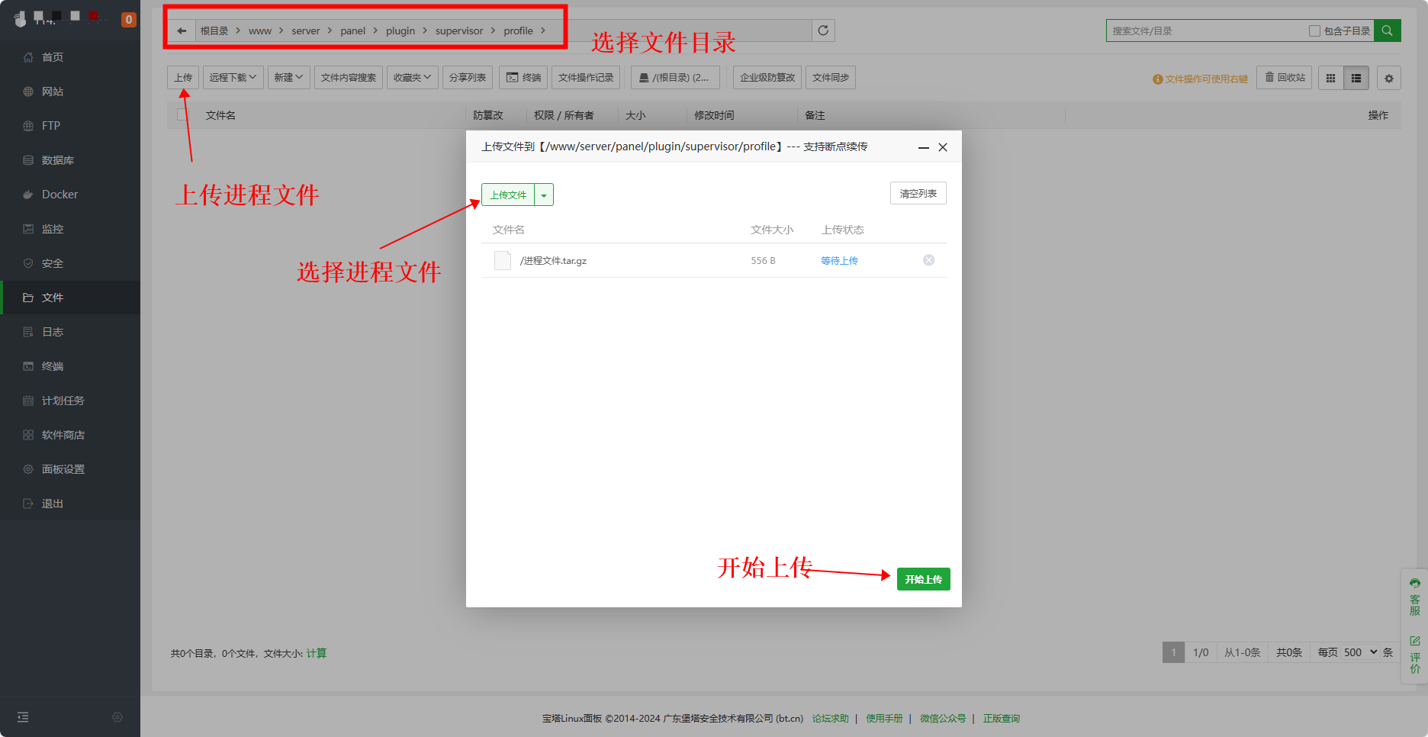This screenshot has height=737, width=1428.
Task: Click the refresh directory icon
Action: (823, 31)
